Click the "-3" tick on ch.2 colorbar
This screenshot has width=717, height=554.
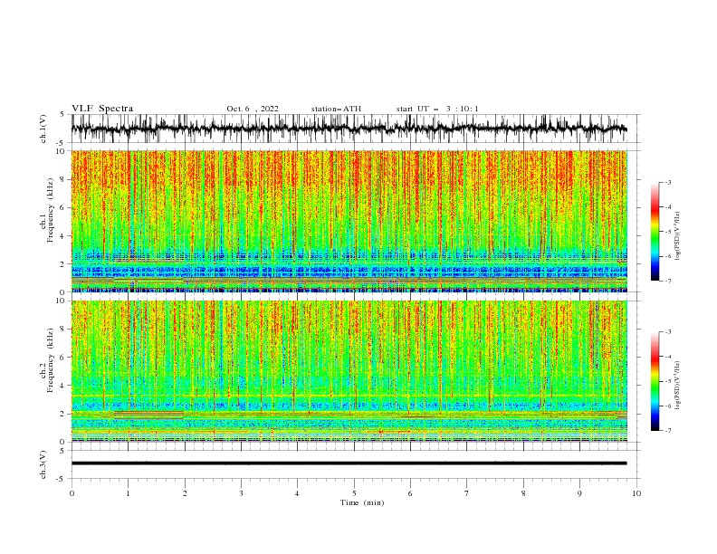pyautogui.click(x=668, y=332)
